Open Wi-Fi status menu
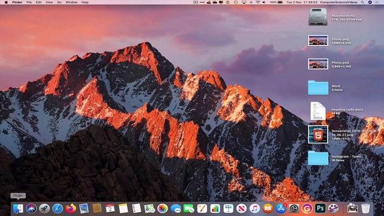The image size is (384, 216). [x=257, y=2]
